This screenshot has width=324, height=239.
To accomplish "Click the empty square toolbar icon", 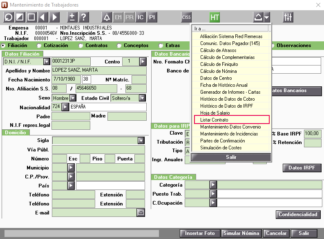I will [x=31, y=17].
